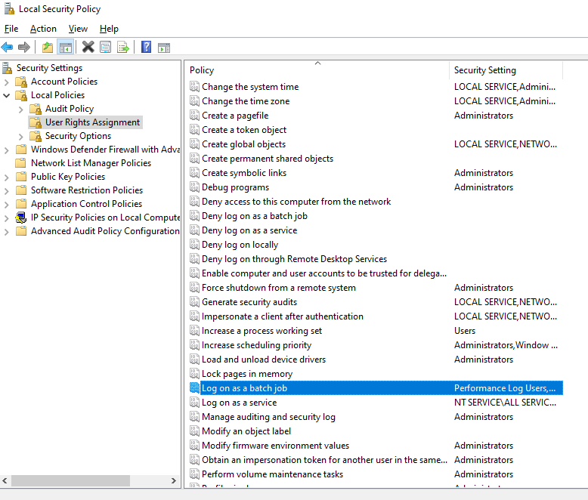588x500 pixels.
Task: Click the Local Security Policy title icon
Action: (9, 8)
